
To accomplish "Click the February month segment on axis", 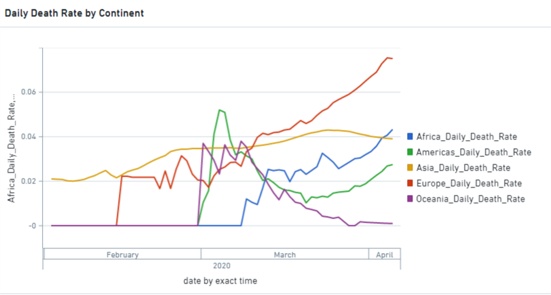I will pyautogui.click(x=122, y=254).
